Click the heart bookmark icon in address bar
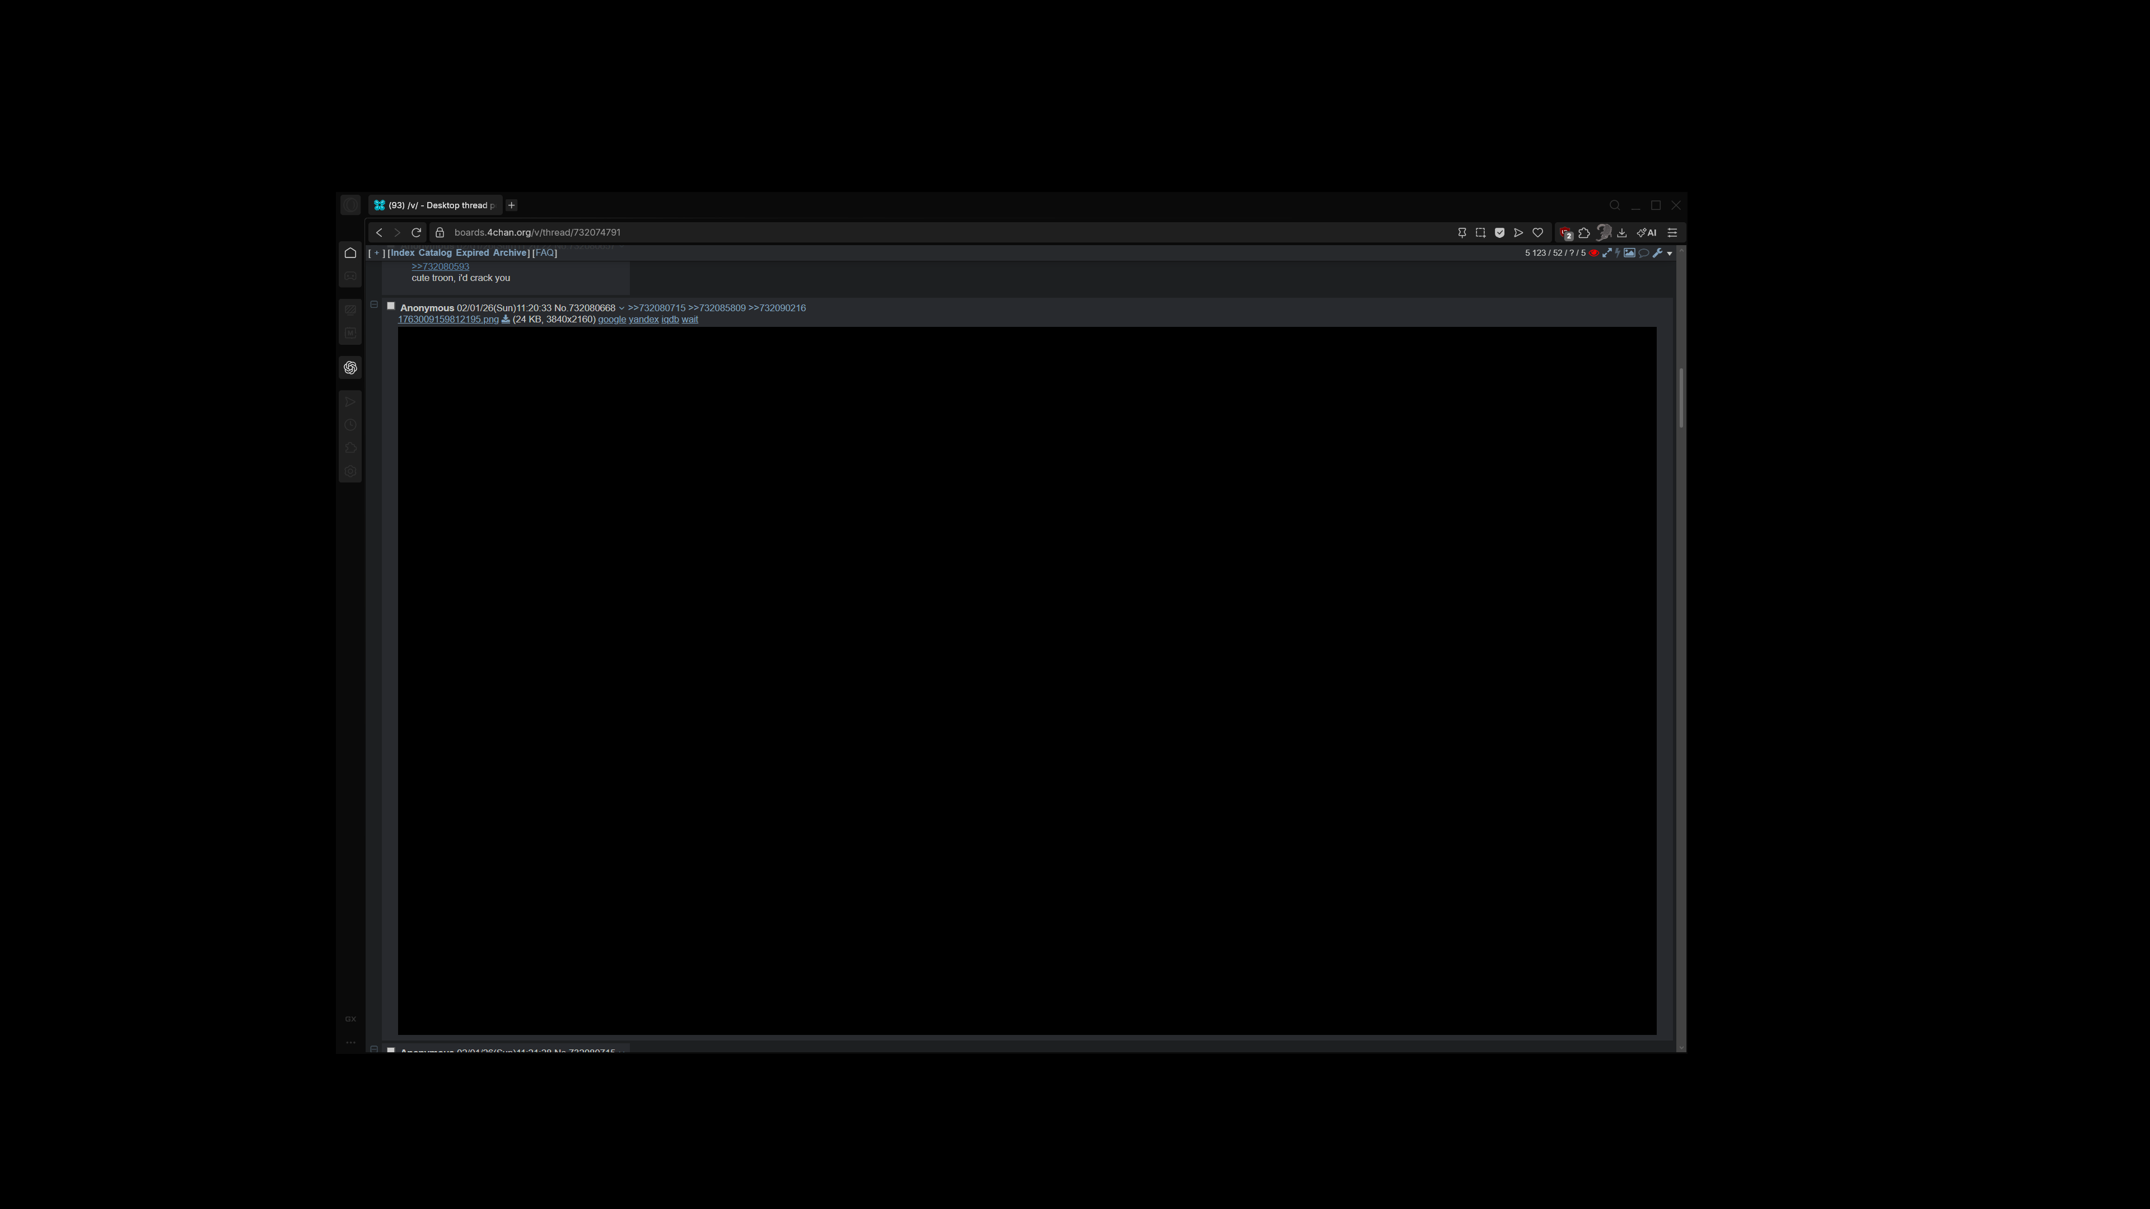The width and height of the screenshot is (2150, 1209). [x=1537, y=233]
